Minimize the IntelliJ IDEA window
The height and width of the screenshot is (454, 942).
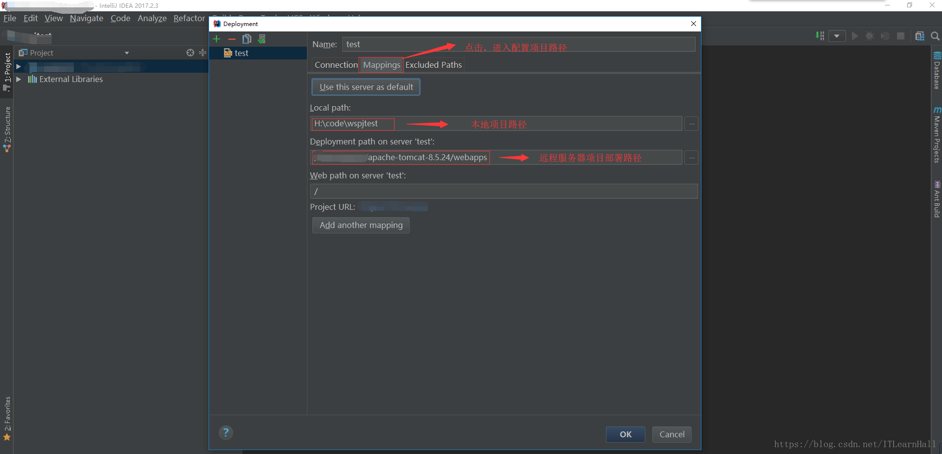coord(887,5)
